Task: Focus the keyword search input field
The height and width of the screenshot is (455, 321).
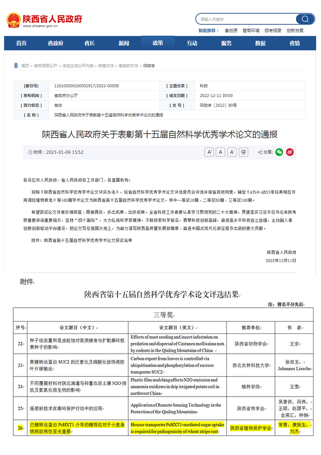Action: (x=246, y=19)
